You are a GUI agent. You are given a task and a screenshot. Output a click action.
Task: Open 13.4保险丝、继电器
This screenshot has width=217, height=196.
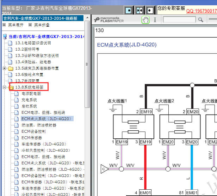point(33,62)
